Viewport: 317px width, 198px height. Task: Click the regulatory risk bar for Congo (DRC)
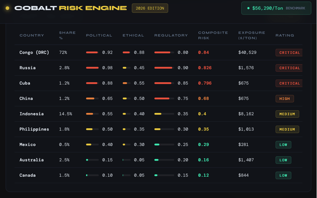coord(164,53)
